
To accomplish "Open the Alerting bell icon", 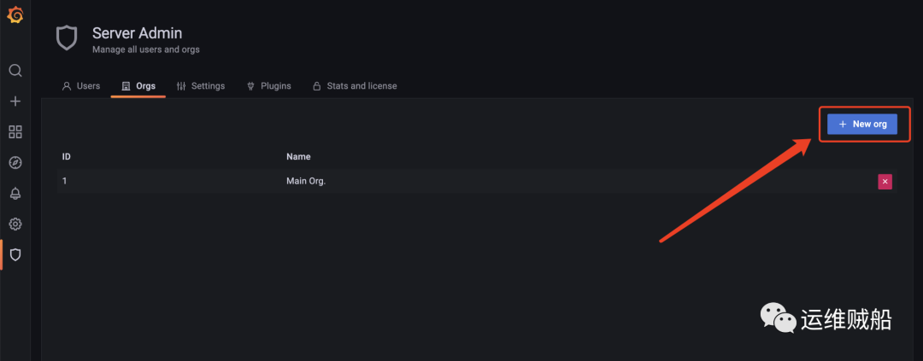I will click(x=15, y=194).
